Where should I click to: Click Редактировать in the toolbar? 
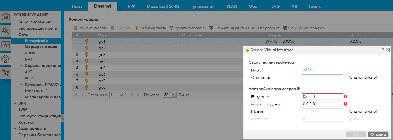[90, 28]
